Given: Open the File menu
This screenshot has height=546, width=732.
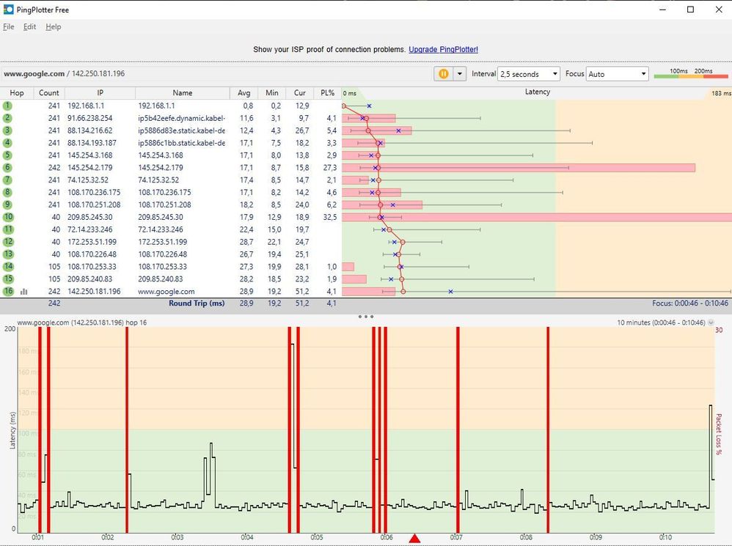Looking at the screenshot, I should pos(8,26).
